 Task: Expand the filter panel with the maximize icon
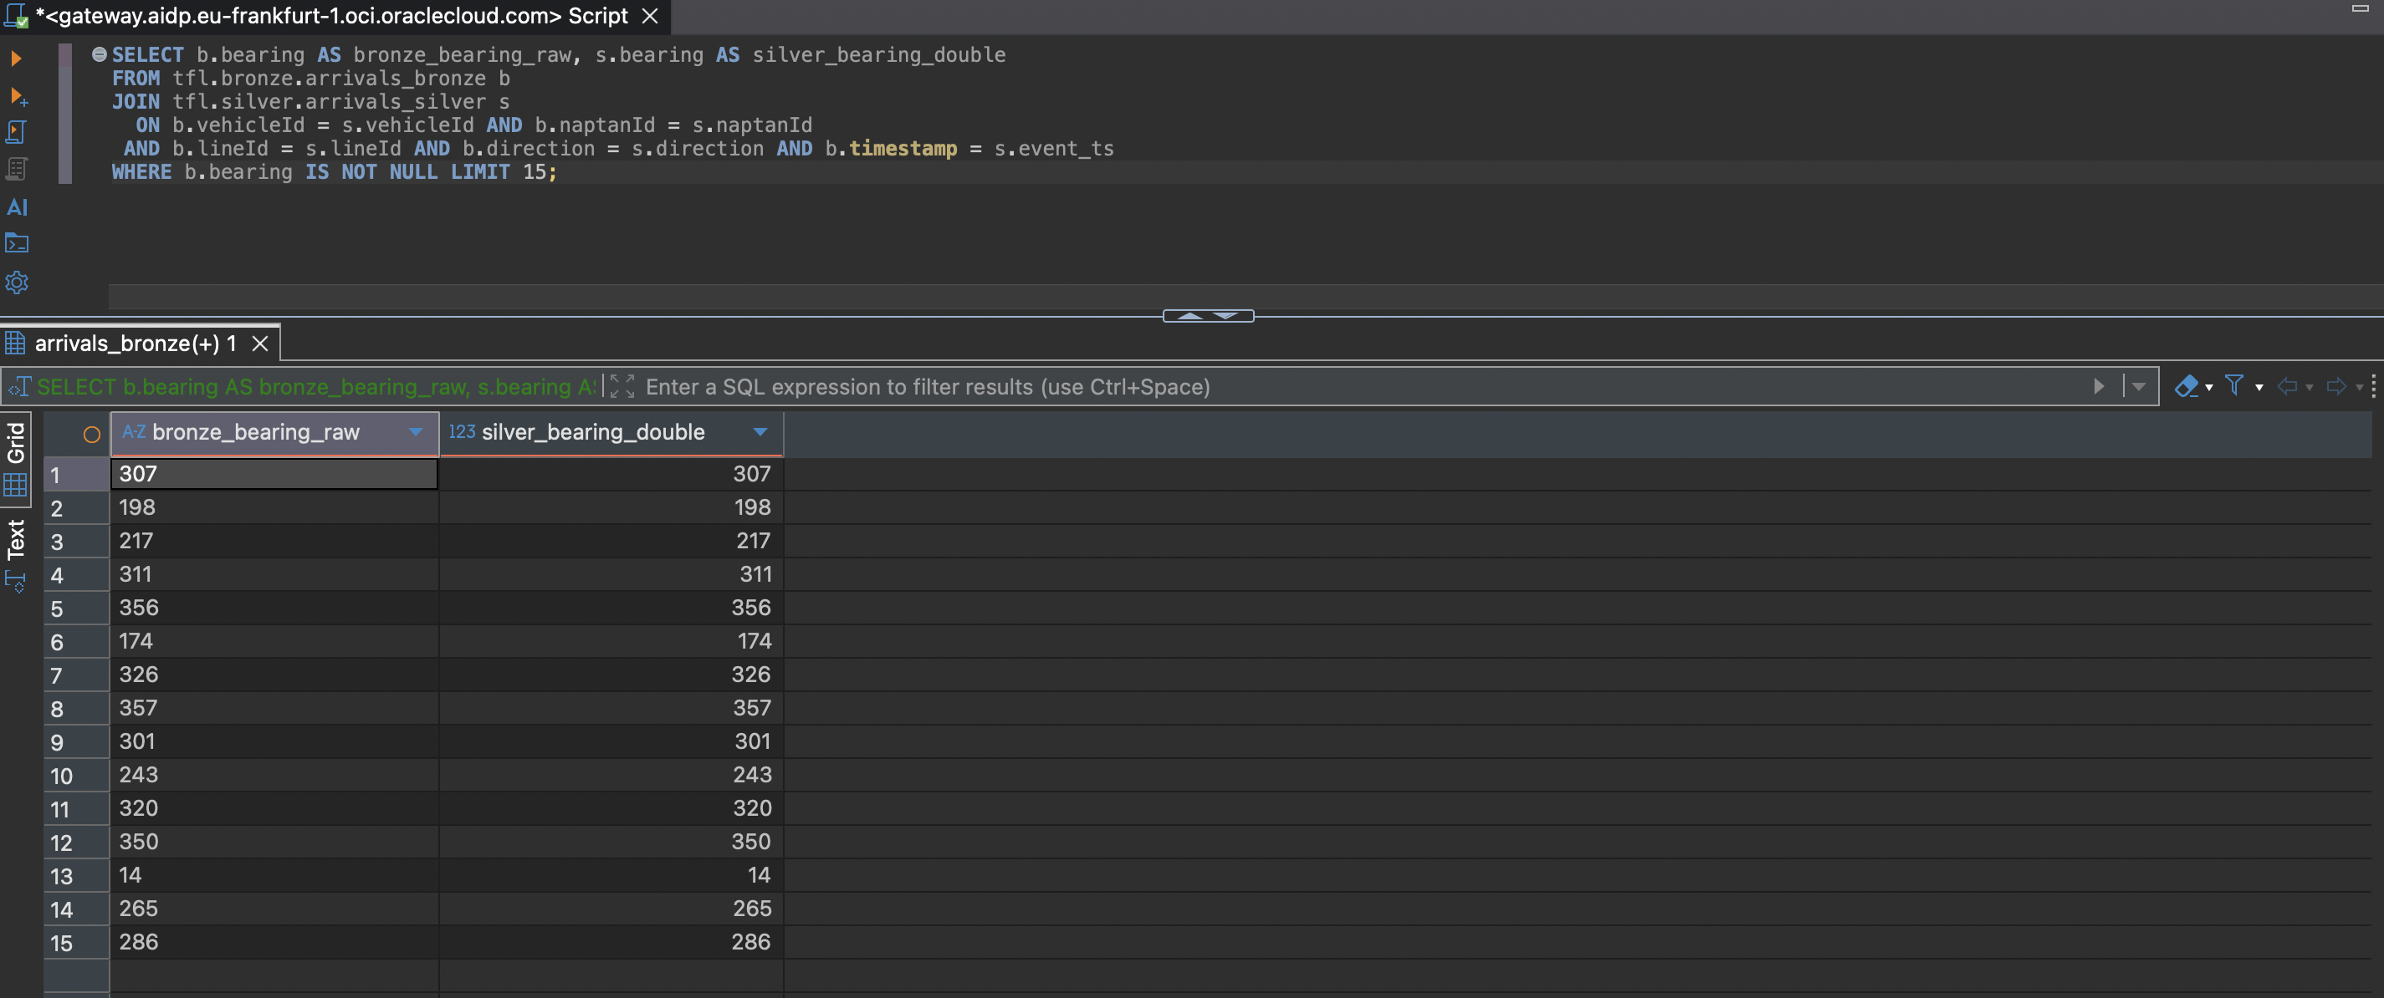[x=622, y=387]
